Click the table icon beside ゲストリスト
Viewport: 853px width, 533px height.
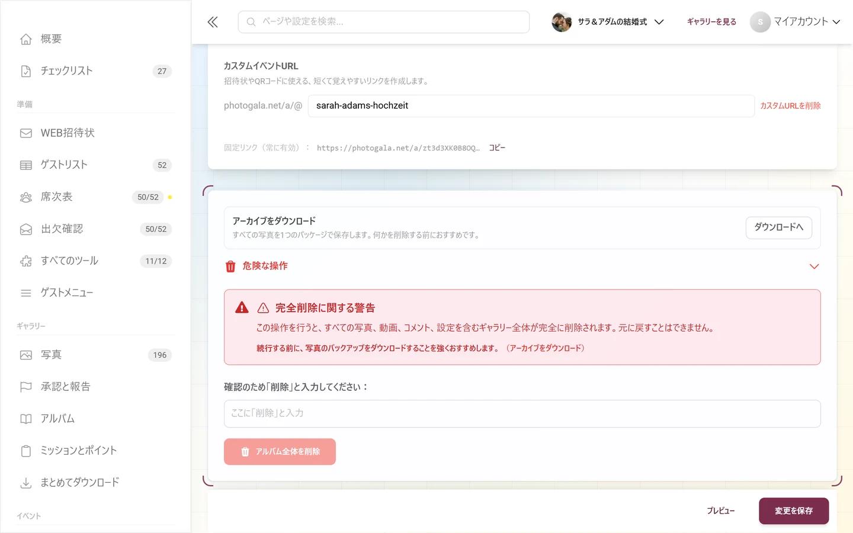click(x=26, y=165)
